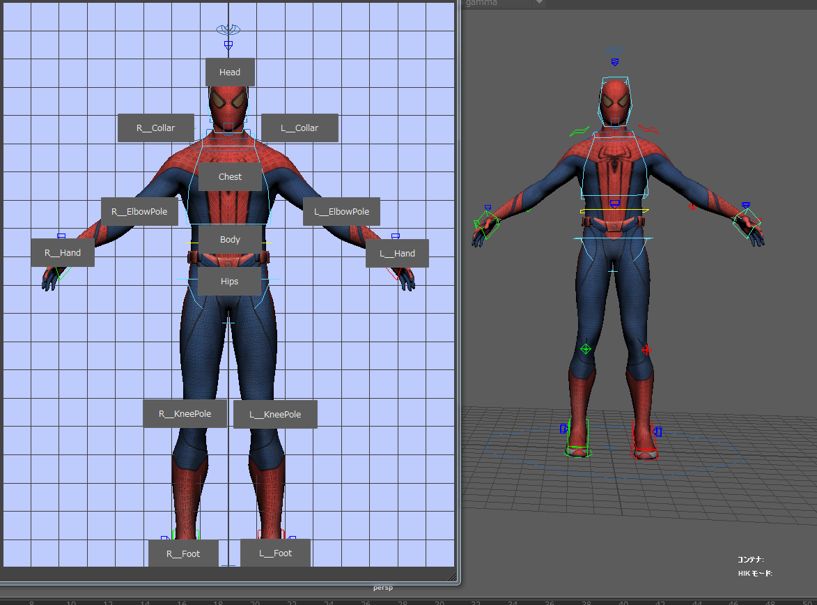Select blue body marker above yellow curve
This screenshot has height=605, width=817.
coord(615,204)
